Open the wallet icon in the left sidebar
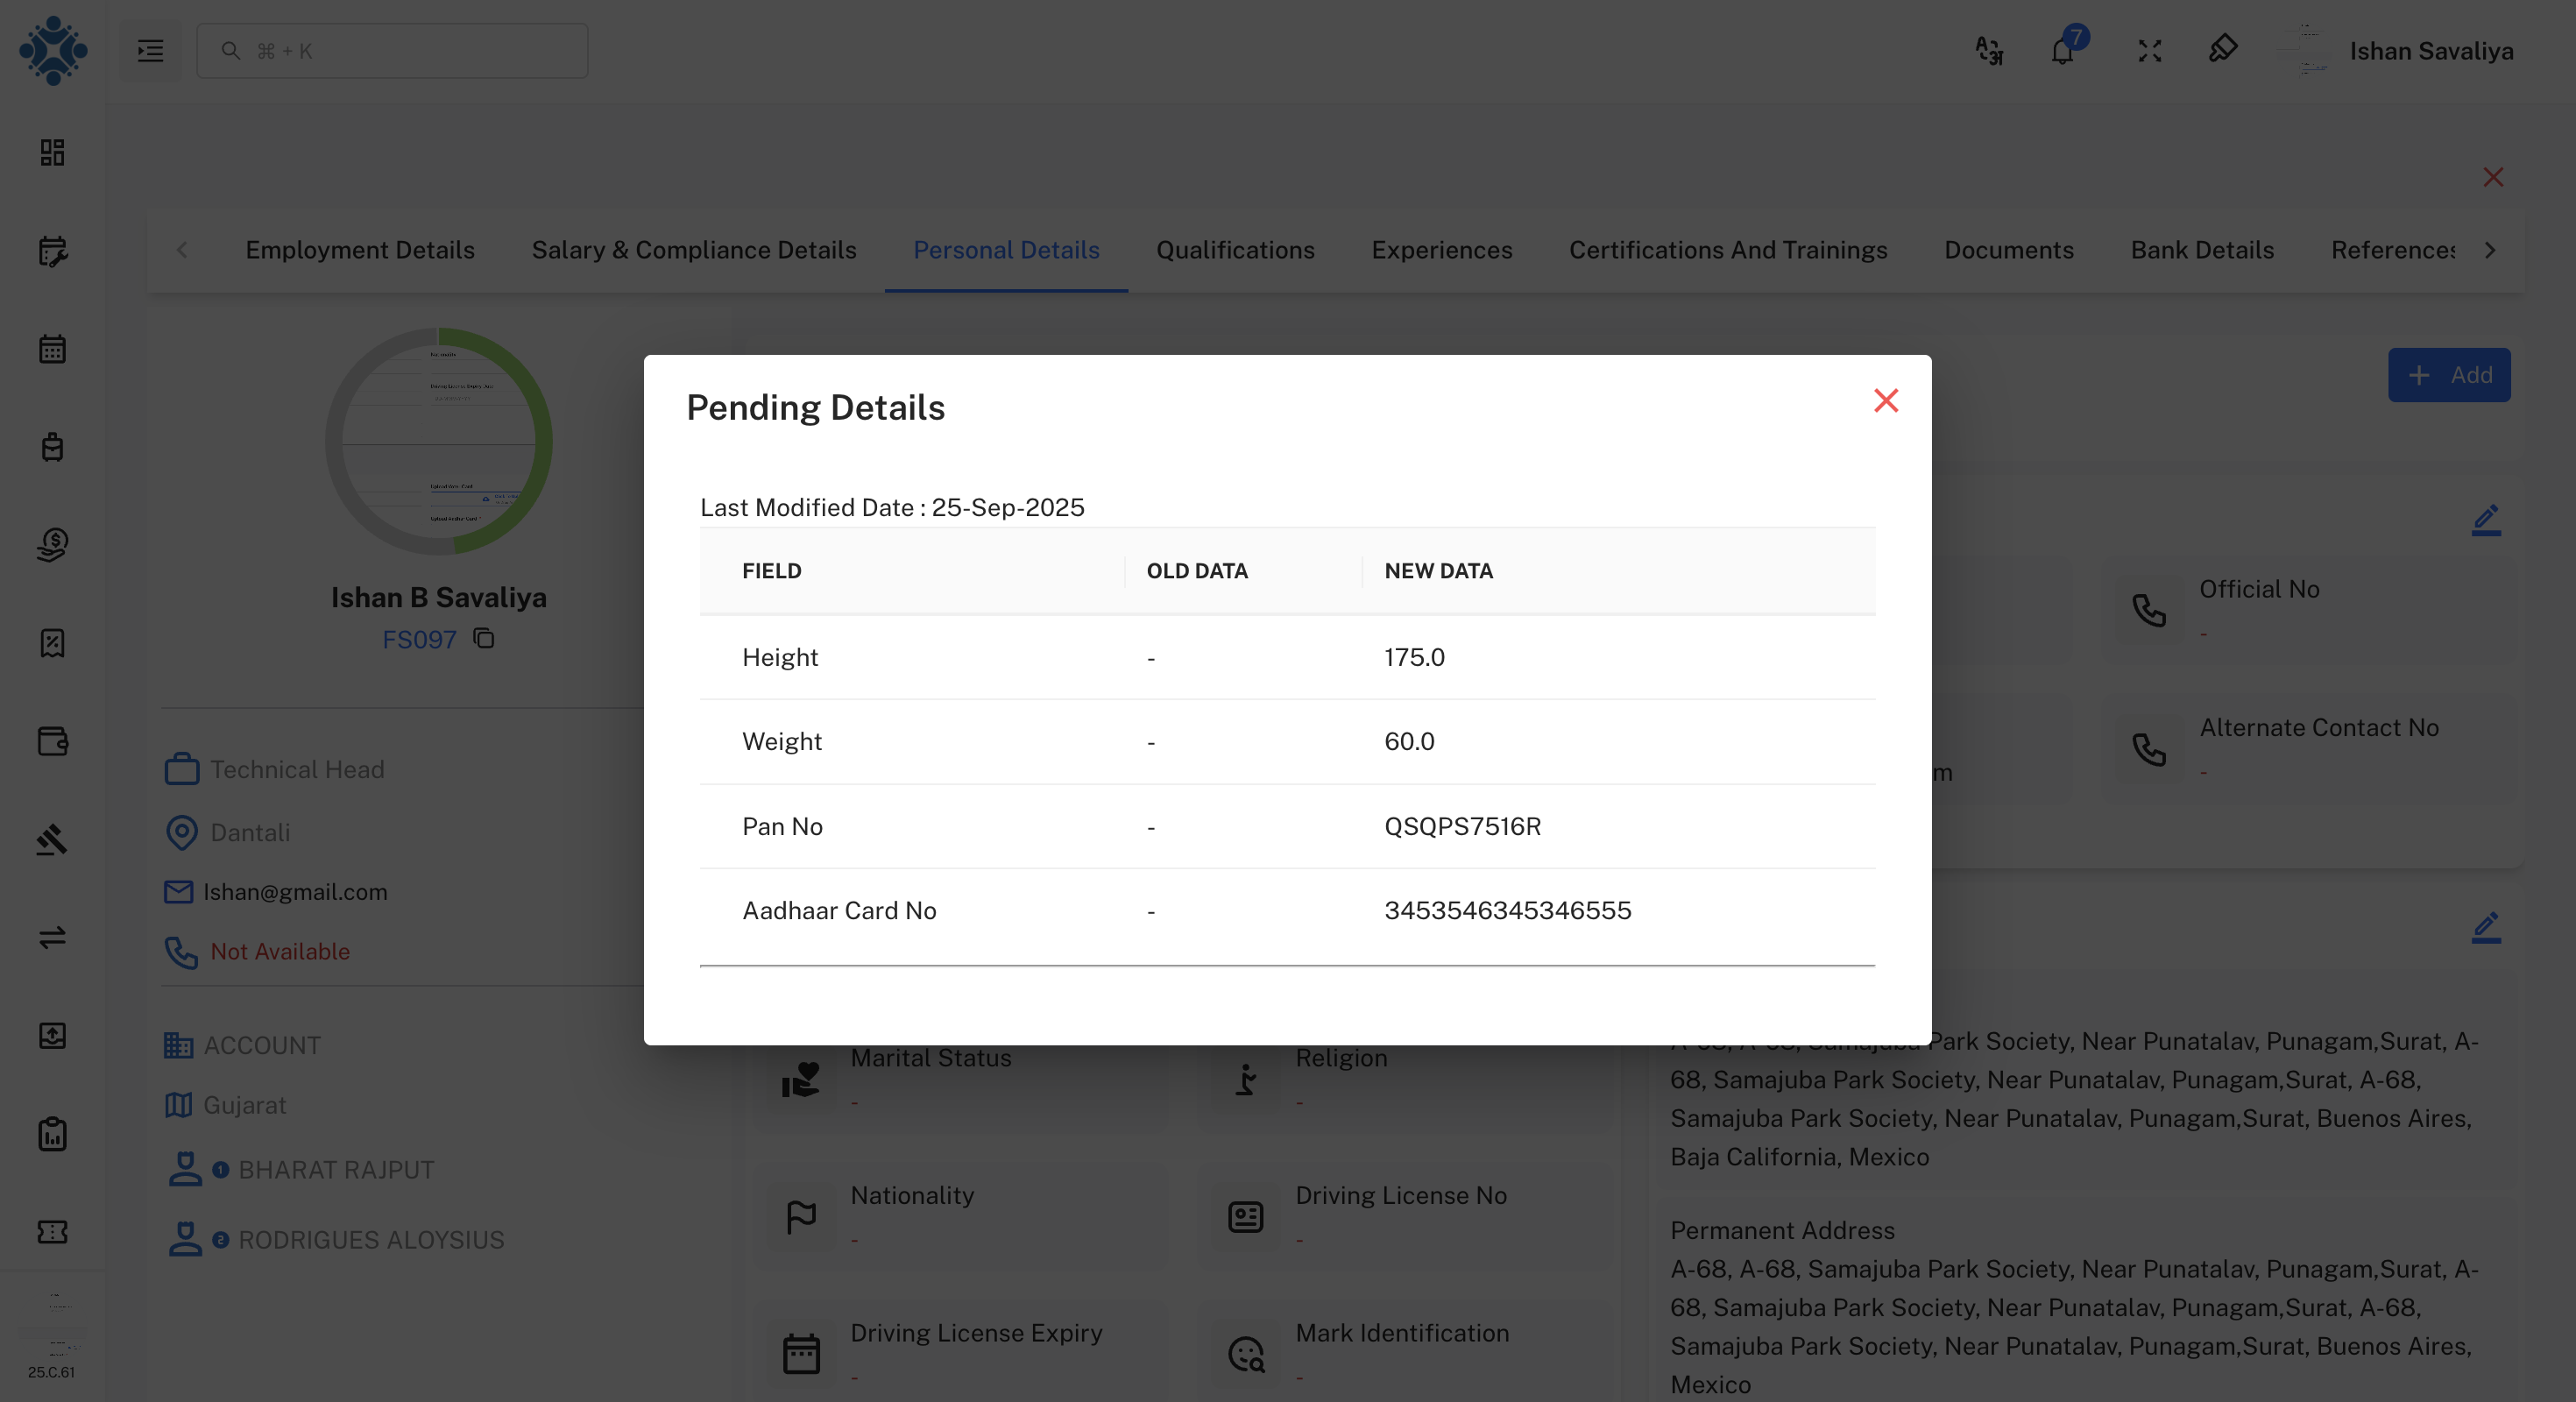 [51, 741]
